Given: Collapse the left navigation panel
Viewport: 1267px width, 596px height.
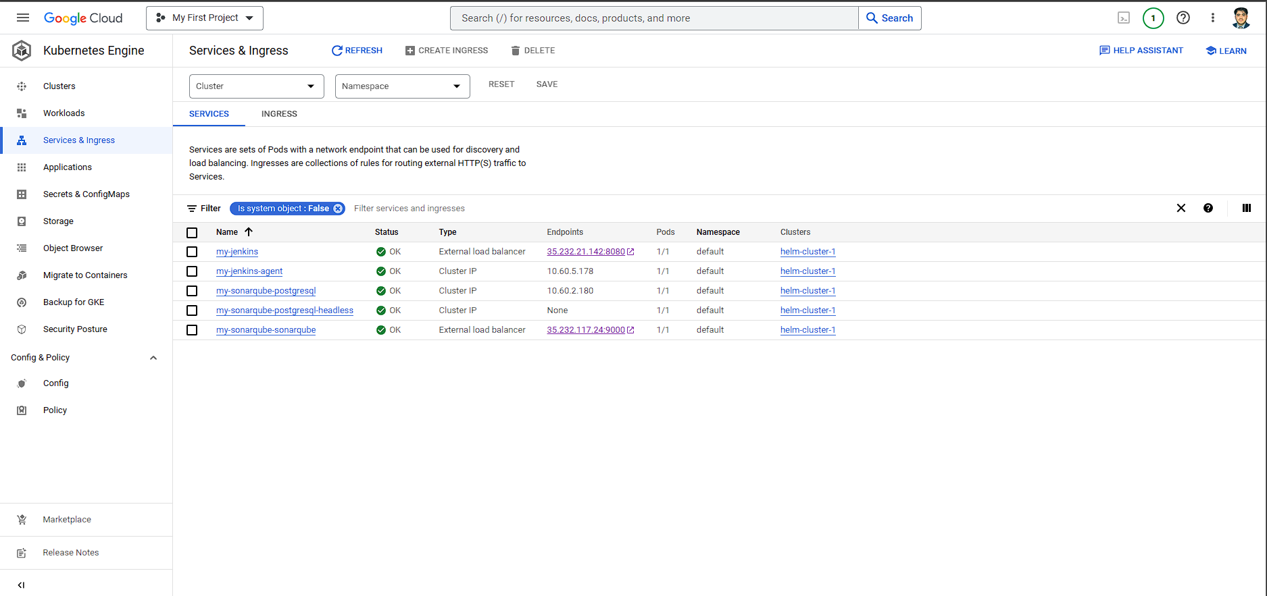Looking at the screenshot, I should 21,585.
